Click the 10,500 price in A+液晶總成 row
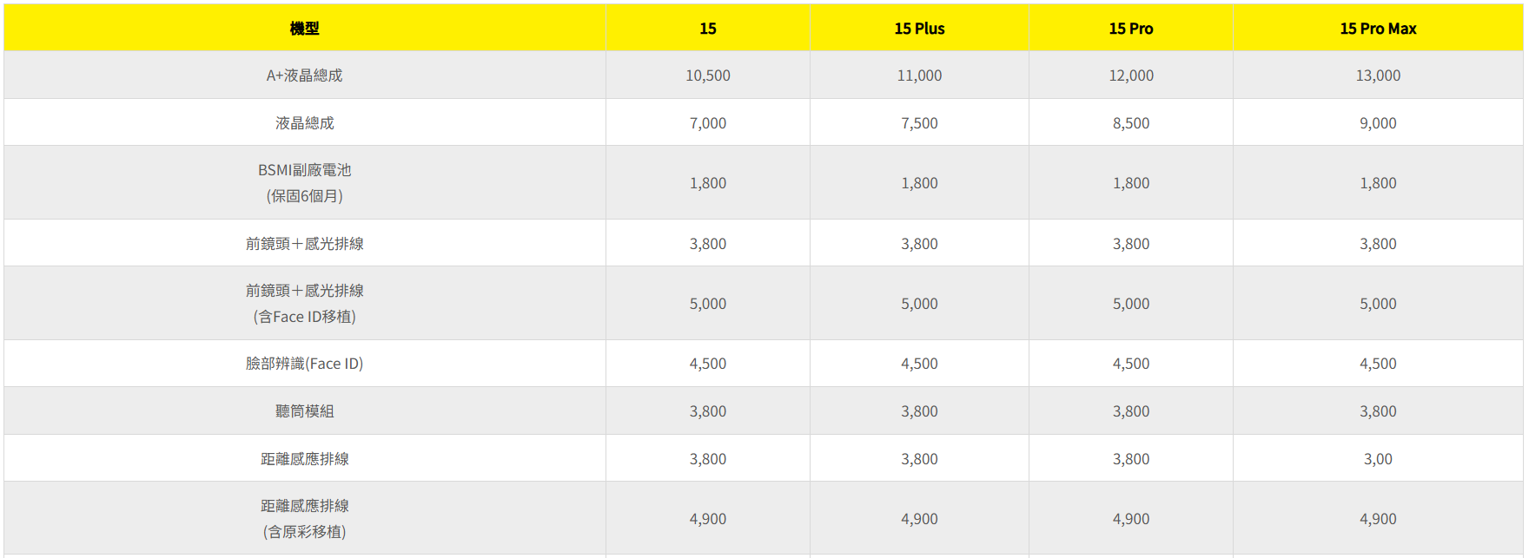This screenshot has height=558, width=1529. (708, 75)
